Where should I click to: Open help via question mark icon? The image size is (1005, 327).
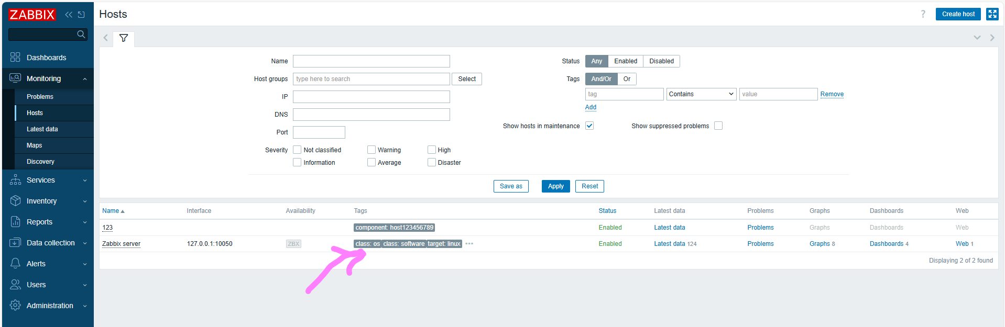(x=923, y=14)
